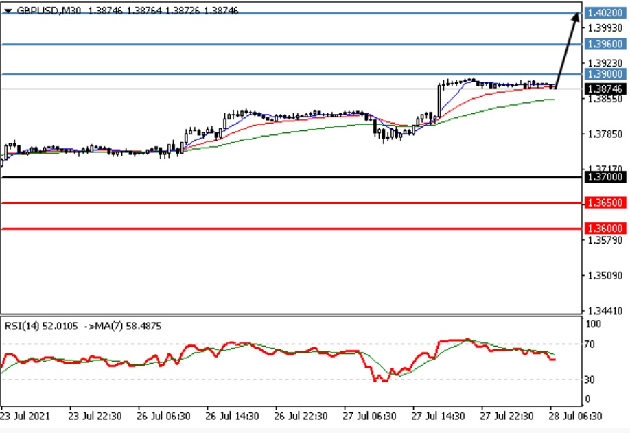This screenshot has width=630, height=433.
Task: Click the RSI 30 level axis label
Action: coord(590,379)
